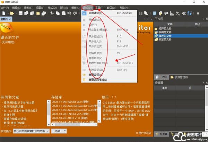
Task: Open the 视图(V) menu
Action: tap(40, 8)
